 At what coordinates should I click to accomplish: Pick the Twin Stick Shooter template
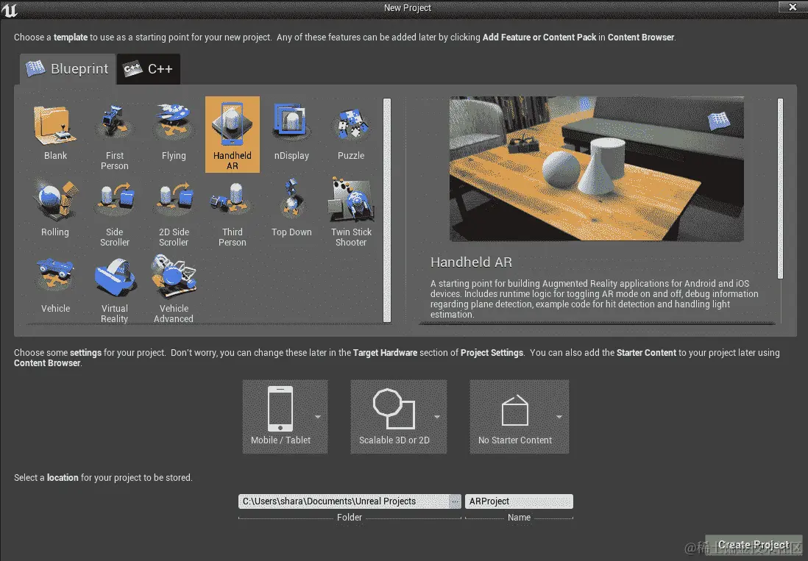point(351,210)
